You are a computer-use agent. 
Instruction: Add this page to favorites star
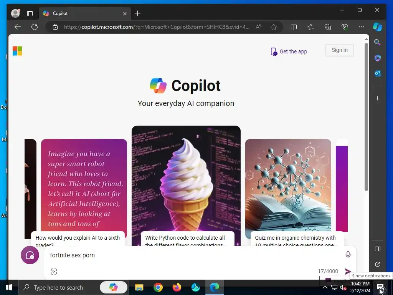[x=274, y=27]
